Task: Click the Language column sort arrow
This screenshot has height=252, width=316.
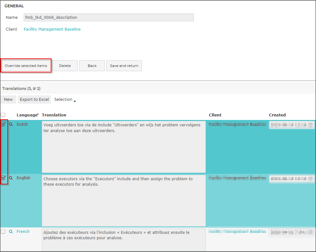Action: pos(38,114)
